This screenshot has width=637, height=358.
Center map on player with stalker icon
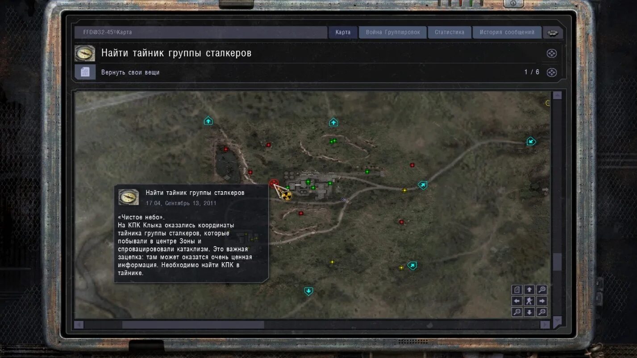click(x=529, y=301)
